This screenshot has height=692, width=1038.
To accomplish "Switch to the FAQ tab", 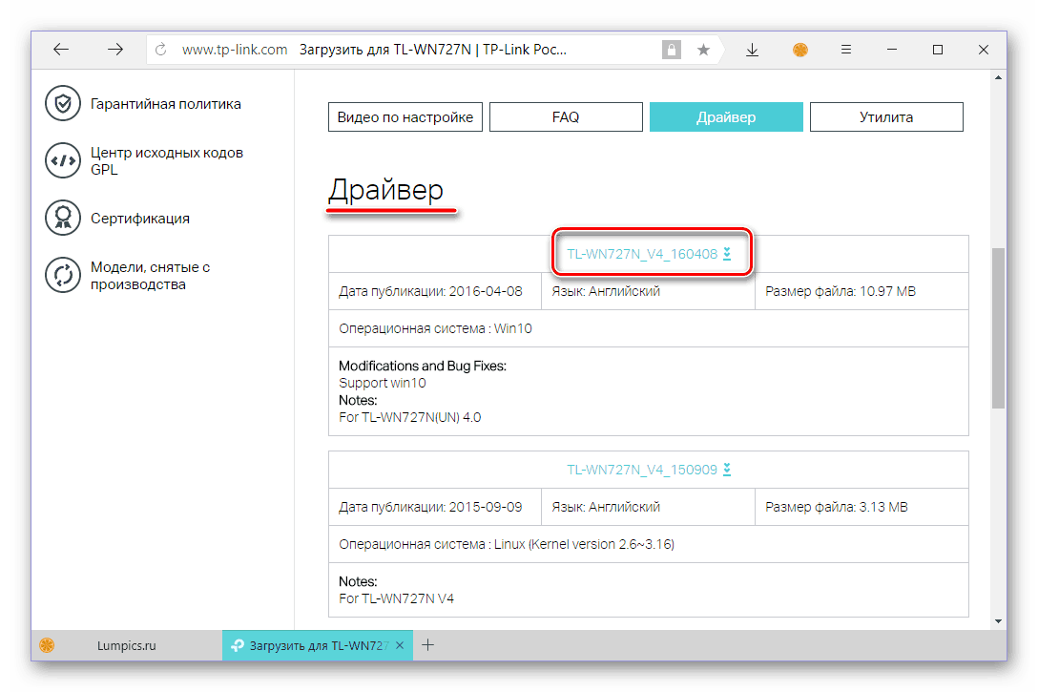I will click(x=566, y=117).
